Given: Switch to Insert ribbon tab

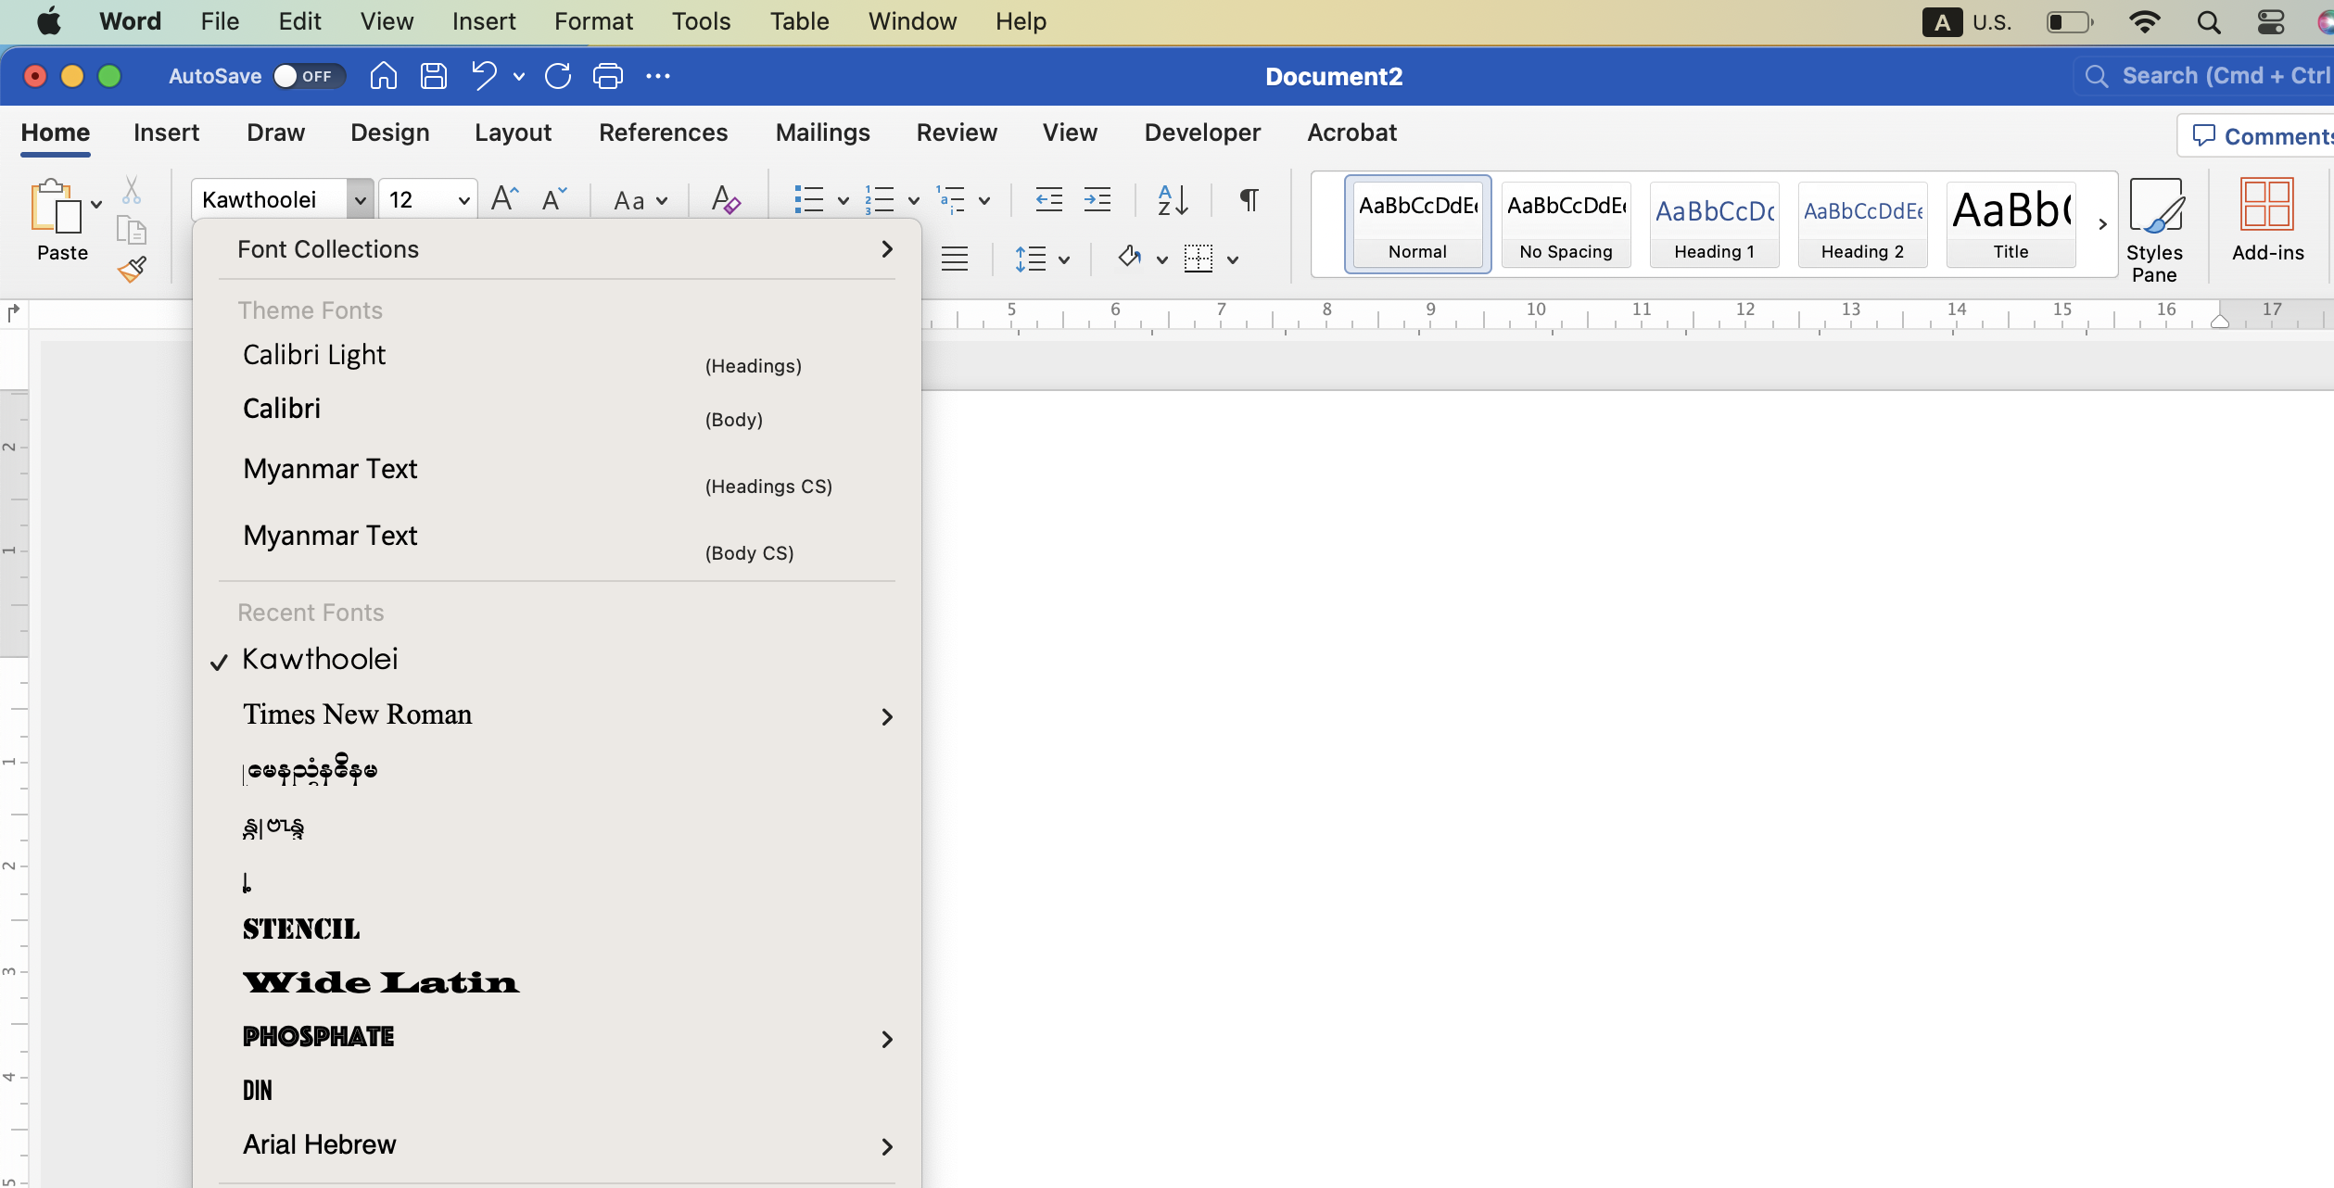Looking at the screenshot, I should click(166, 133).
